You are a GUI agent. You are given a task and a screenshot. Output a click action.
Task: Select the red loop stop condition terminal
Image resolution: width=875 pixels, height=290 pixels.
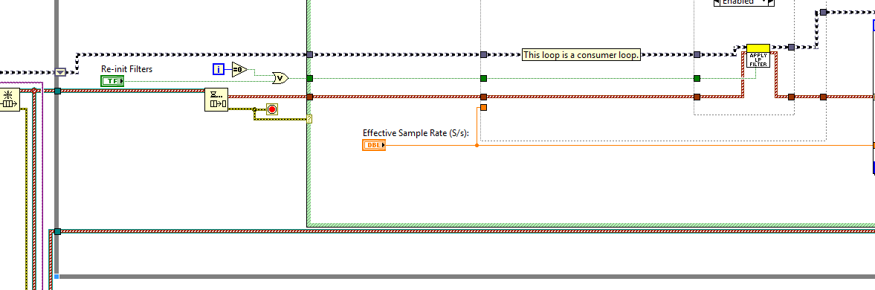272,109
